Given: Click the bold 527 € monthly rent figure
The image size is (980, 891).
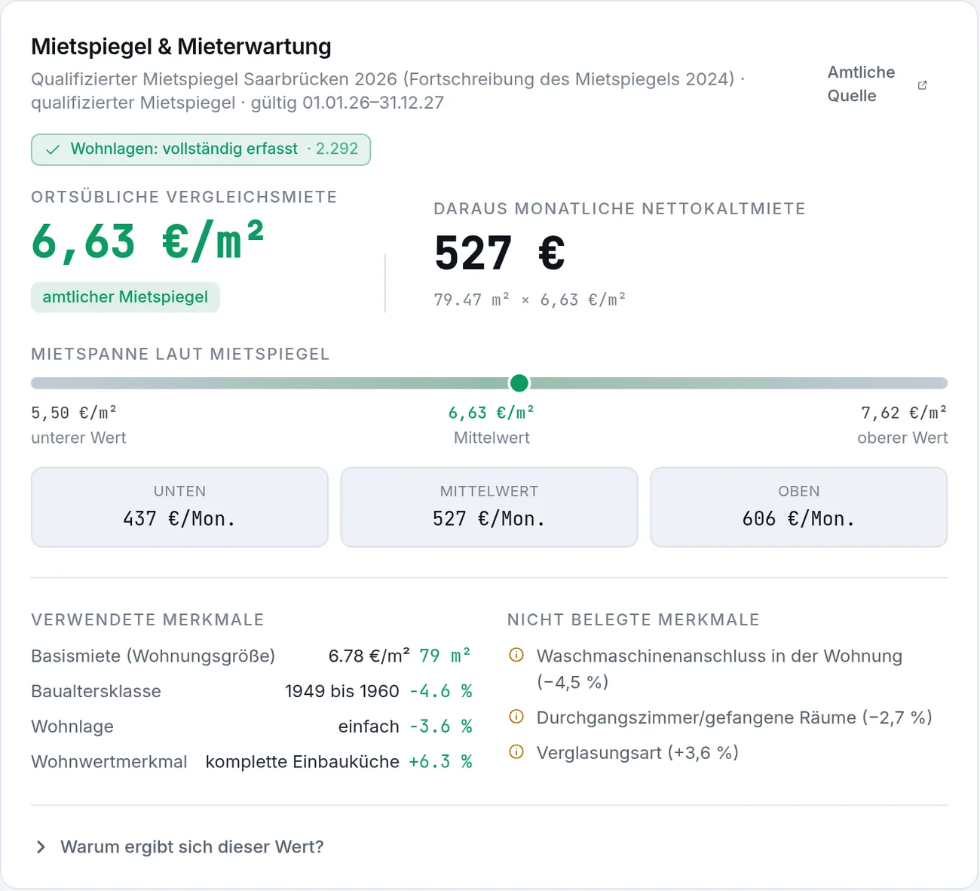Looking at the screenshot, I should click(499, 253).
